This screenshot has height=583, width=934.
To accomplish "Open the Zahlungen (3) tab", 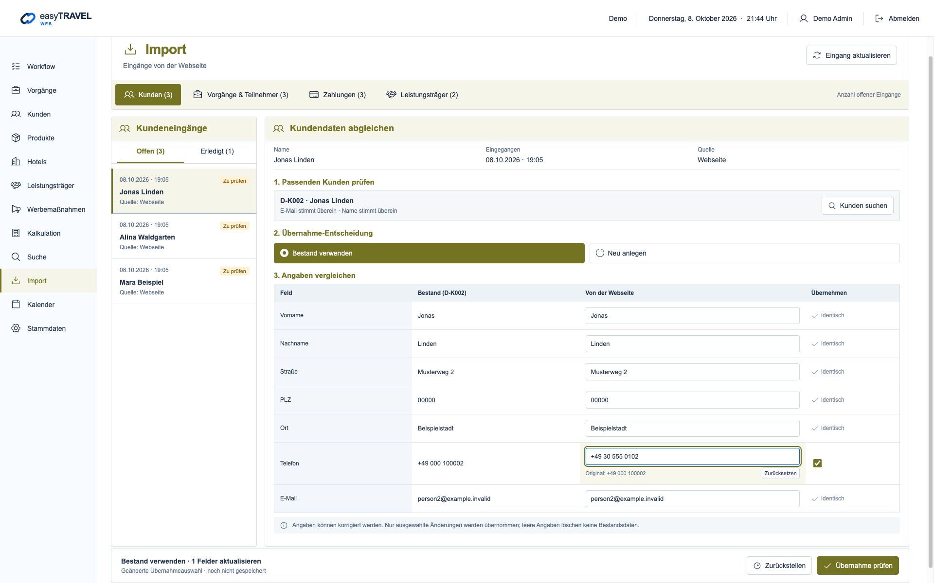I will [x=338, y=95].
